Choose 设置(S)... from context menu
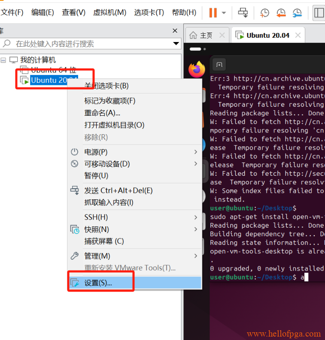The height and width of the screenshot is (340, 325). [135, 283]
